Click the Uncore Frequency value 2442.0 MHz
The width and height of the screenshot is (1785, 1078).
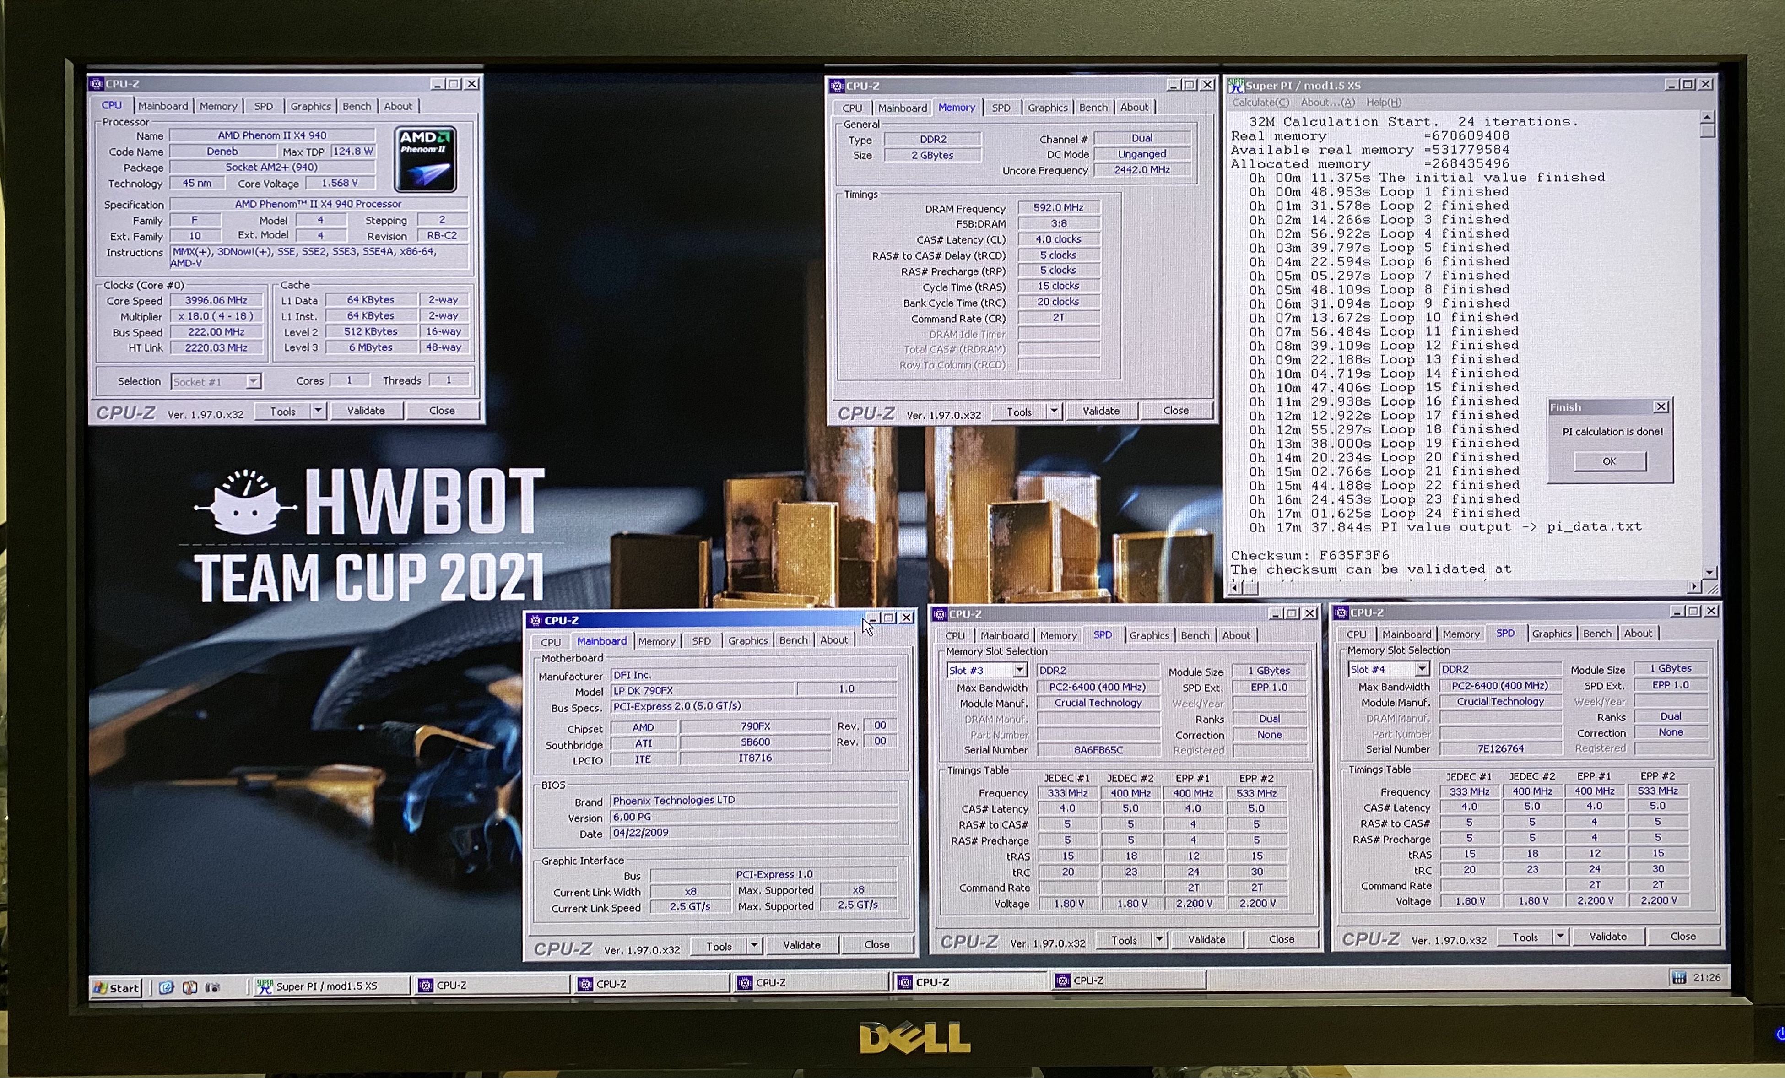coord(1141,170)
